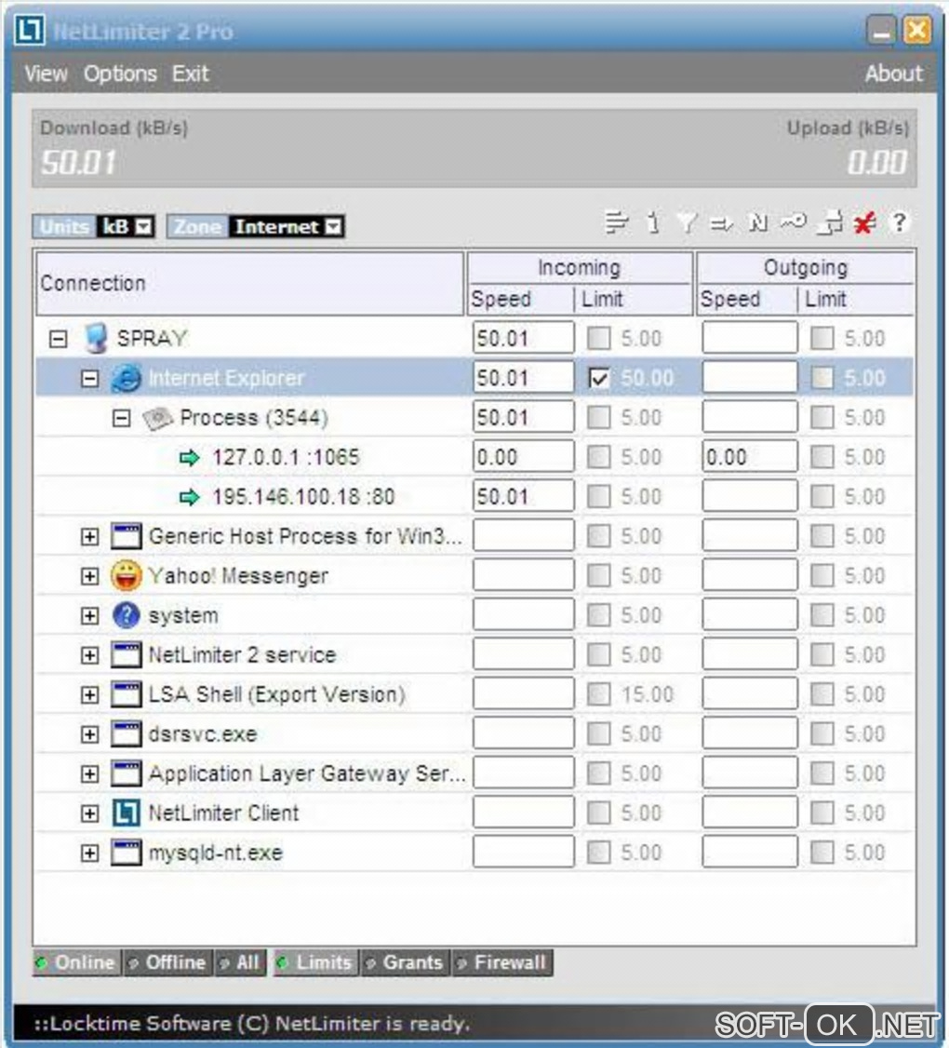
Task: Click the info 'i' toolbar icon
Action: coord(653,222)
